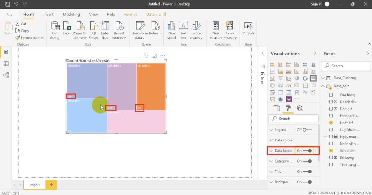Viewport: 372px width, 195px height.
Task: Uncheck the Sản phẩm field
Action: (x=330, y=150)
